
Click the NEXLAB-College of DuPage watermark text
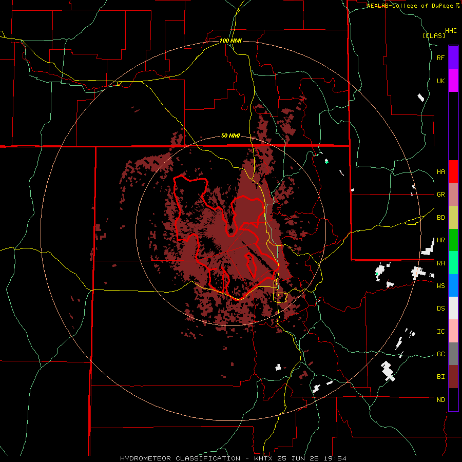point(411,6)
